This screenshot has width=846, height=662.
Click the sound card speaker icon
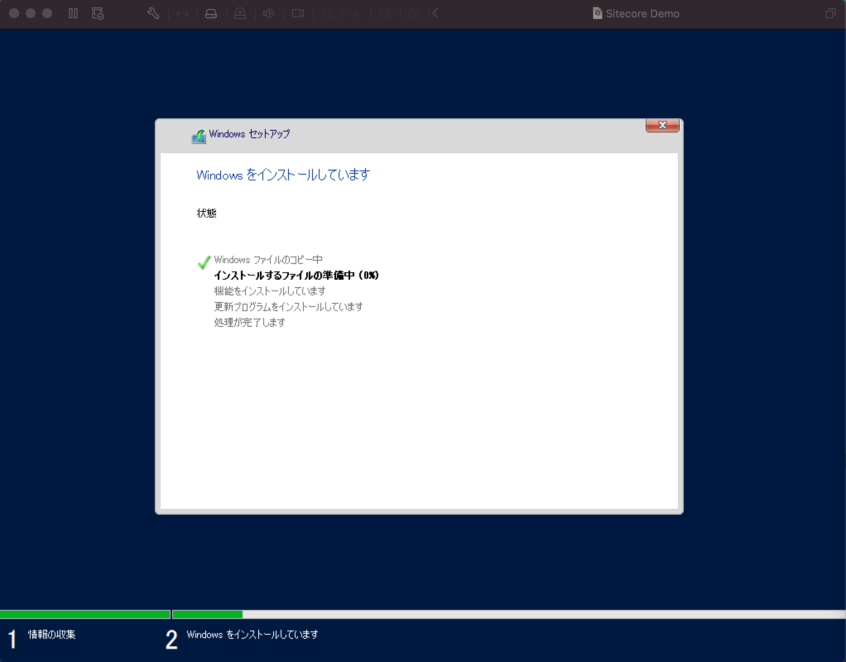coord(269,14)
